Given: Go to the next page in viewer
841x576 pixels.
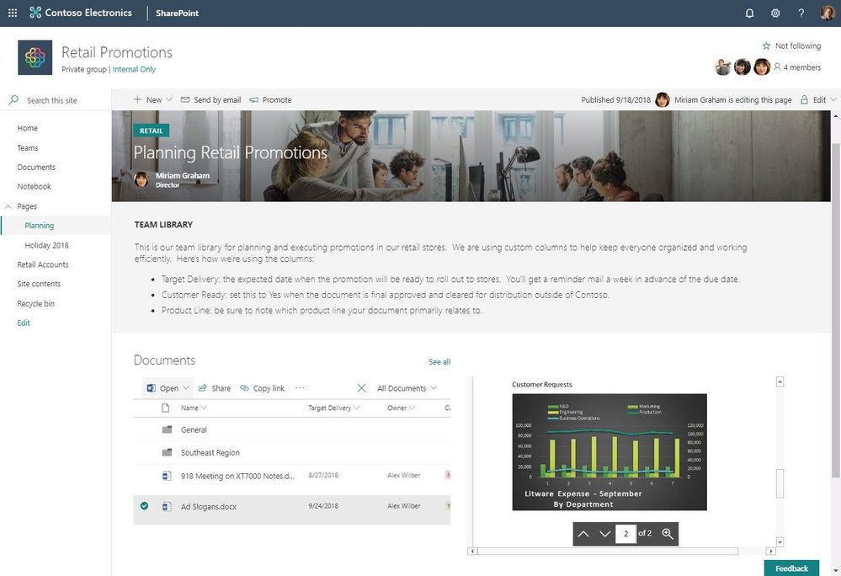Looking at the screenshot, I should point(604,534).
